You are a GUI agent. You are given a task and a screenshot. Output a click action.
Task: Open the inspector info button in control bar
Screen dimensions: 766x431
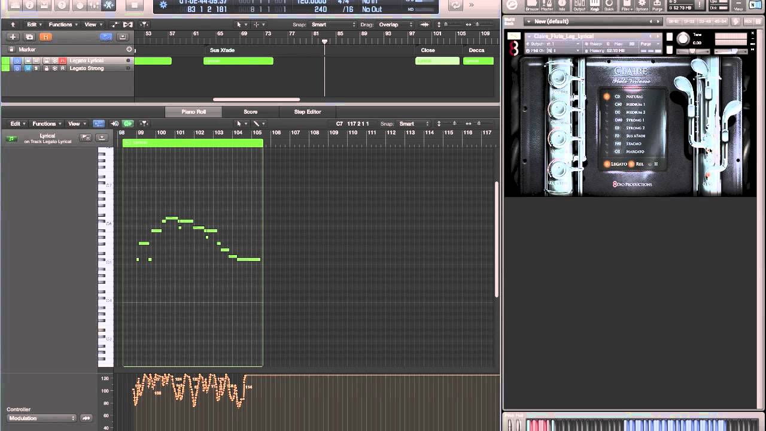click(29, 5)
